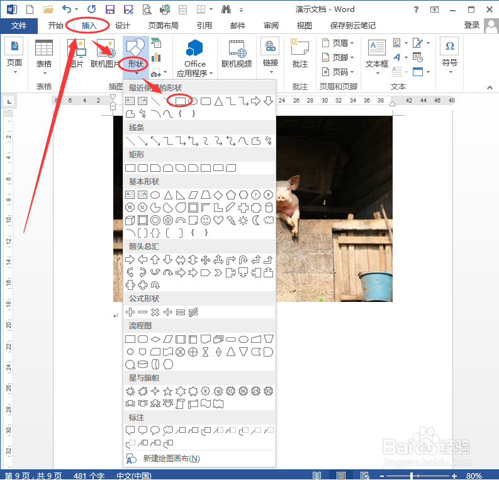Choose the multiply equation shape
This screenshot has width=499, height=480.
click(x=155, y=312)
